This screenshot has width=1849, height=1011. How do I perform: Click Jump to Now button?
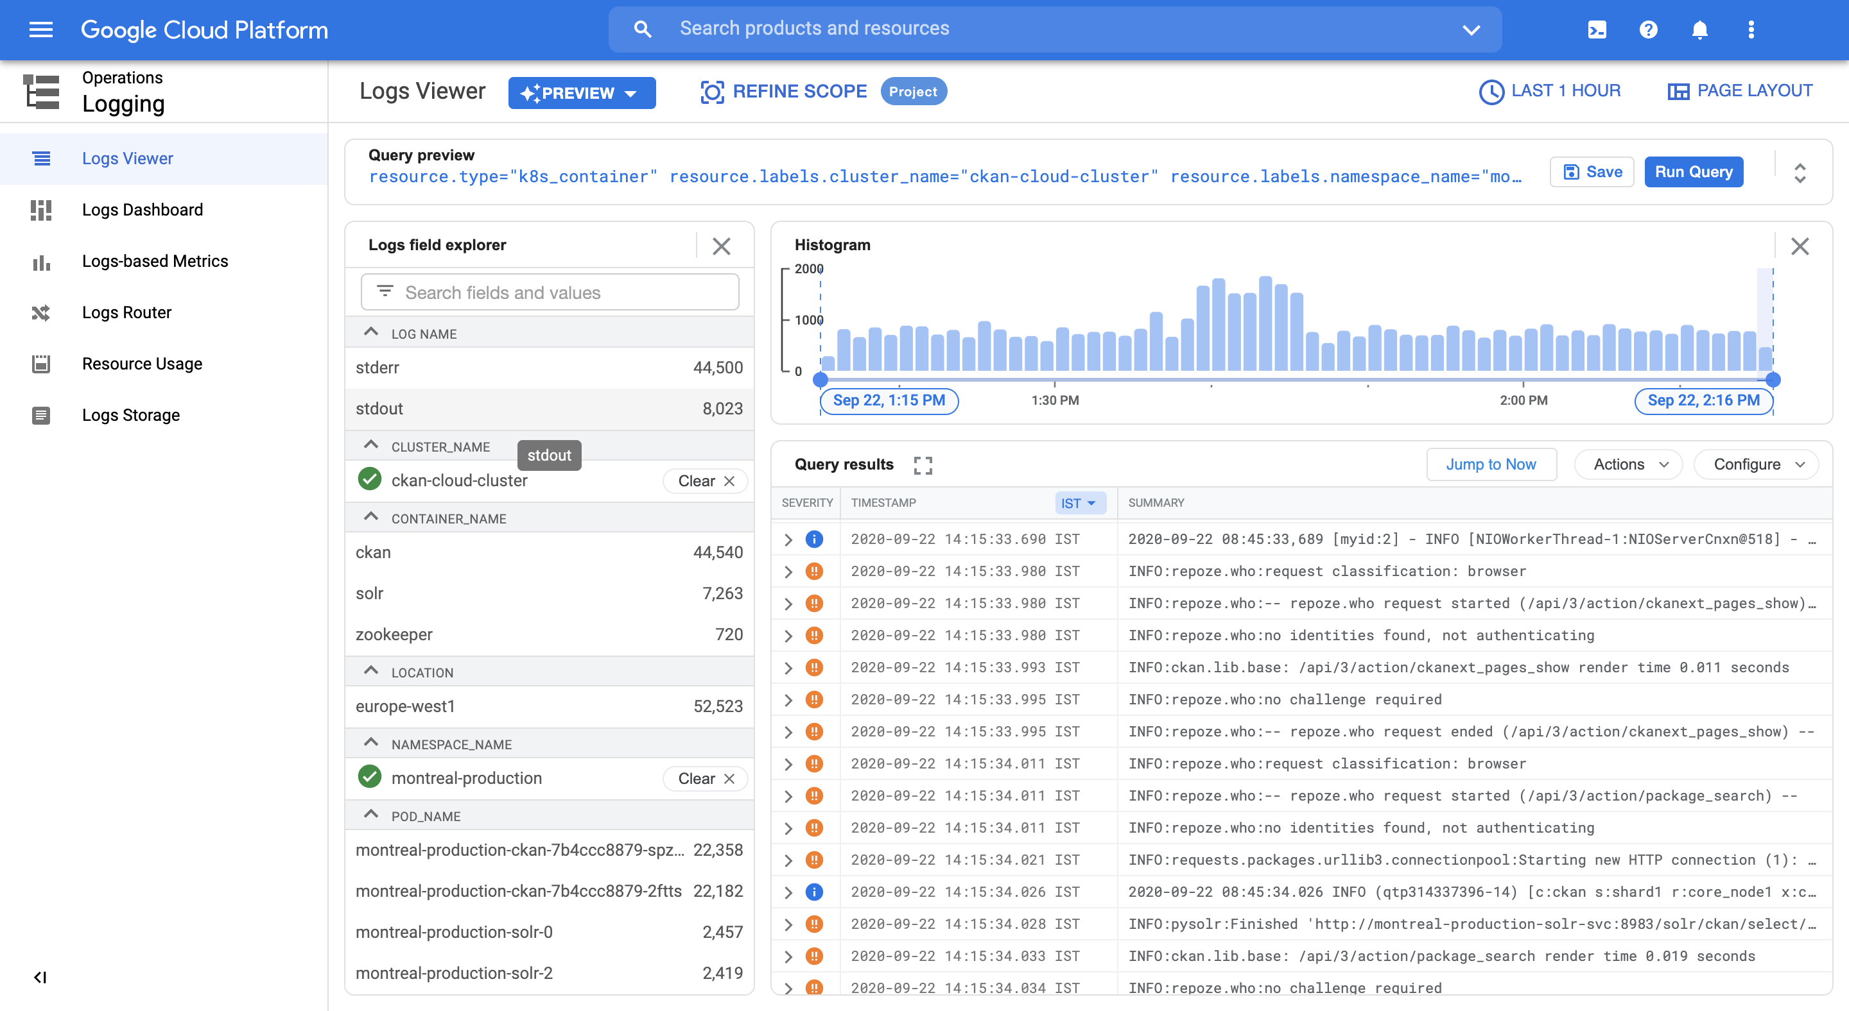click(x=1490, y=464)
